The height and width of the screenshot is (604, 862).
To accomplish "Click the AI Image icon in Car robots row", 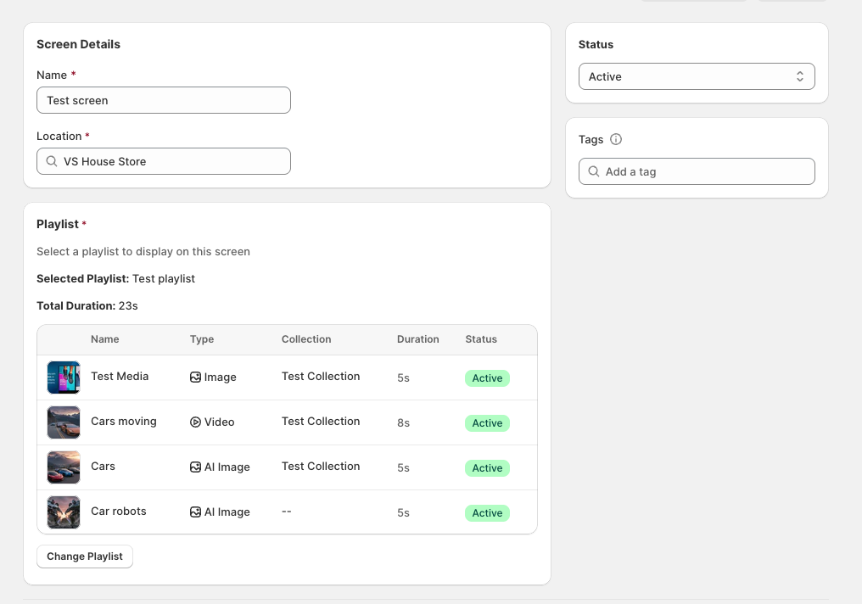I will 195,512.
